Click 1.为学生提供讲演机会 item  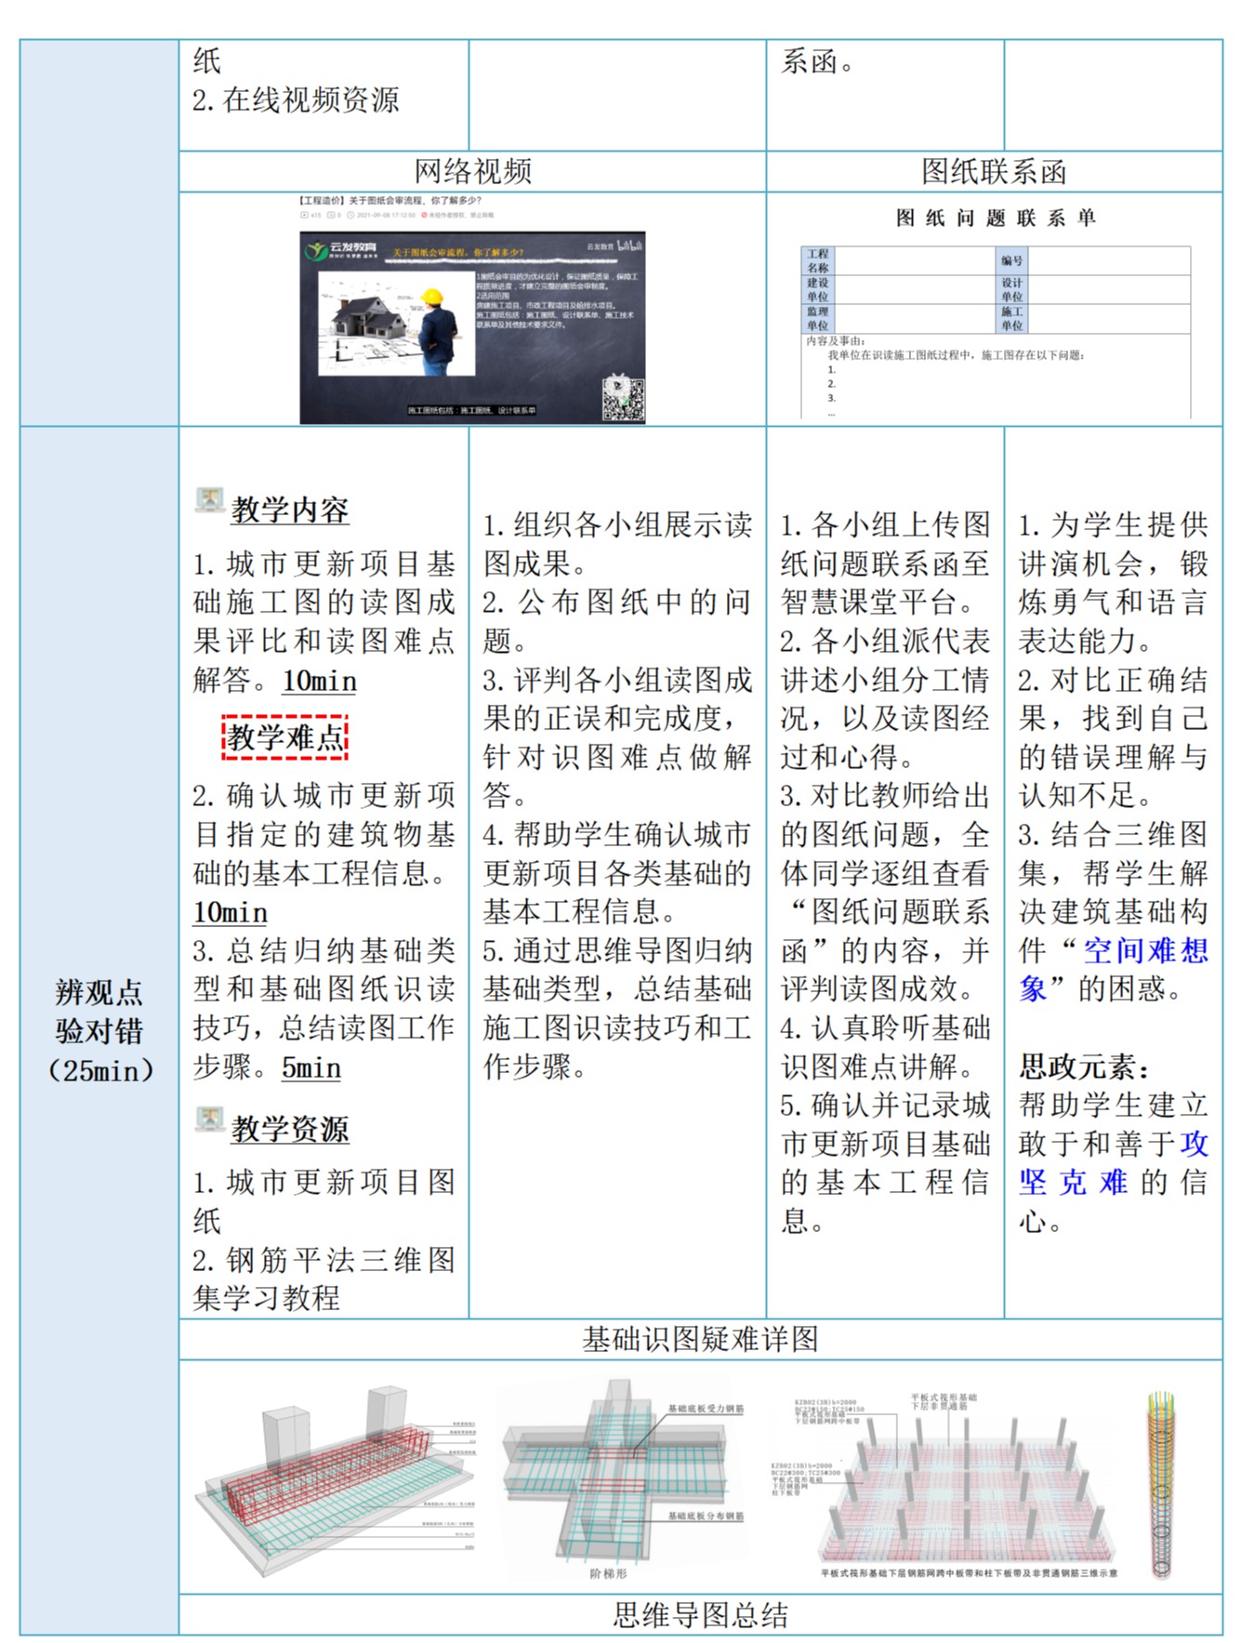(1114, 582)
